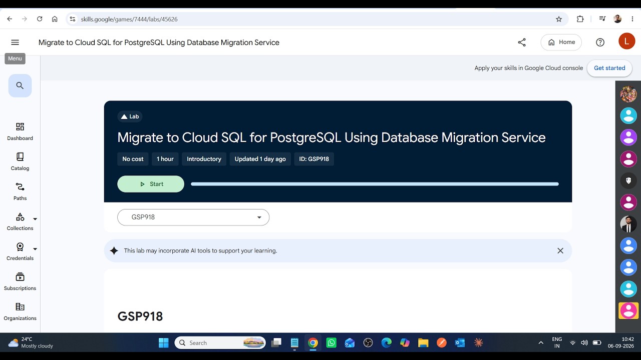Open Collections in the sidebar

point(20,221)
